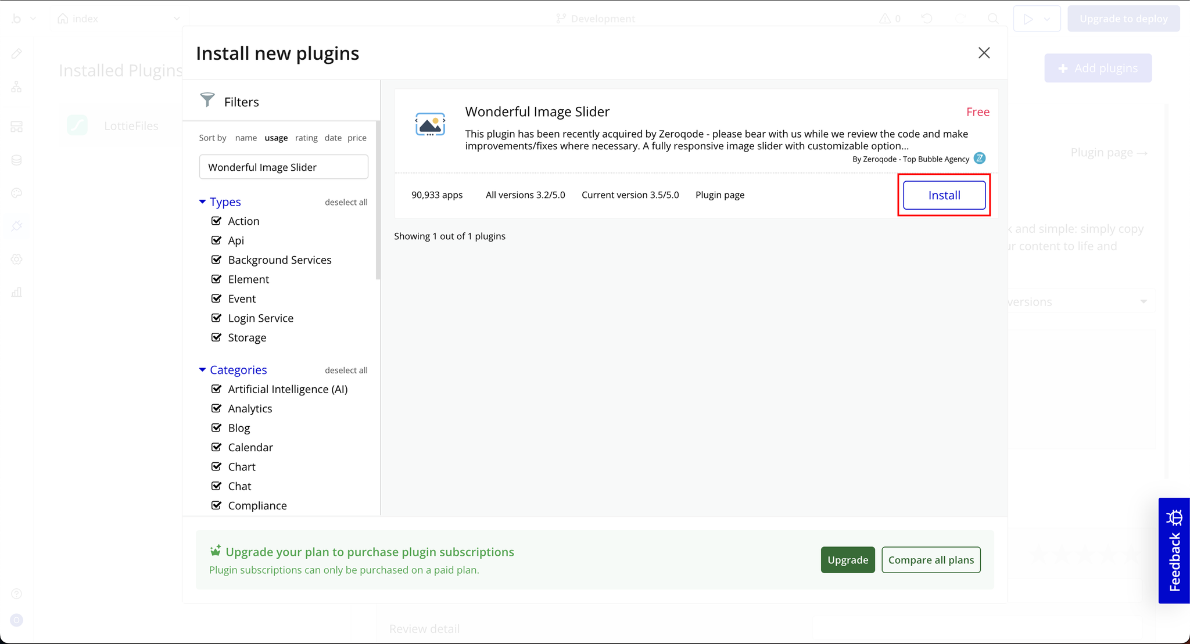Sort plugins by rating
The image size is (1190, 644).
click(306, 138)
